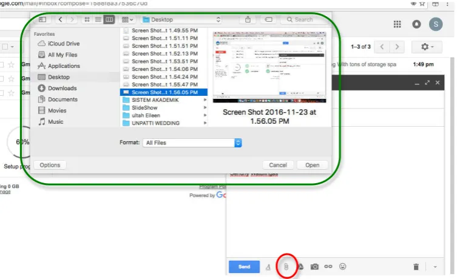The image size is (457, 279).
Task: Open formatting options icon in compose toolbar
Action: [x=268, y=266]
